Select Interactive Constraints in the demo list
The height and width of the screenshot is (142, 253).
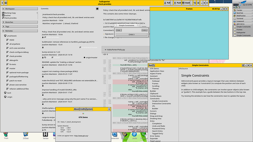point(161,104)
